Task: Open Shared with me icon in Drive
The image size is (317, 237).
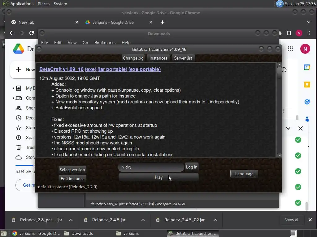Action: (x=19, y=108)
